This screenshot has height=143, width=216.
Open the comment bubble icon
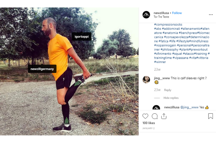point(154,116)
